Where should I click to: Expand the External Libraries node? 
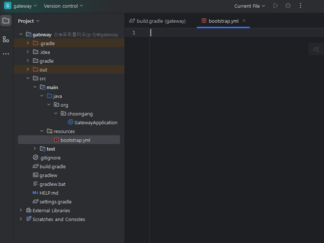(21, 210)
